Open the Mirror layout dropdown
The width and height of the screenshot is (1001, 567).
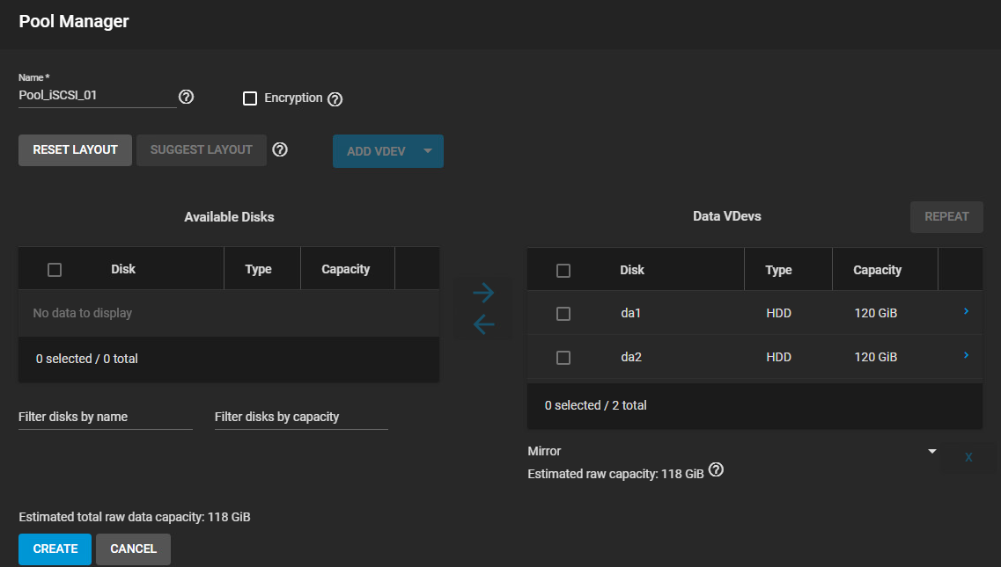(931, 450)
